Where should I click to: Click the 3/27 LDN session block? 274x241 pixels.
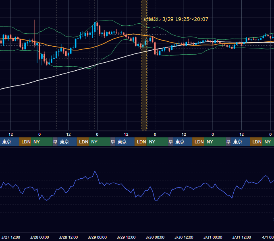pos(25,142)
